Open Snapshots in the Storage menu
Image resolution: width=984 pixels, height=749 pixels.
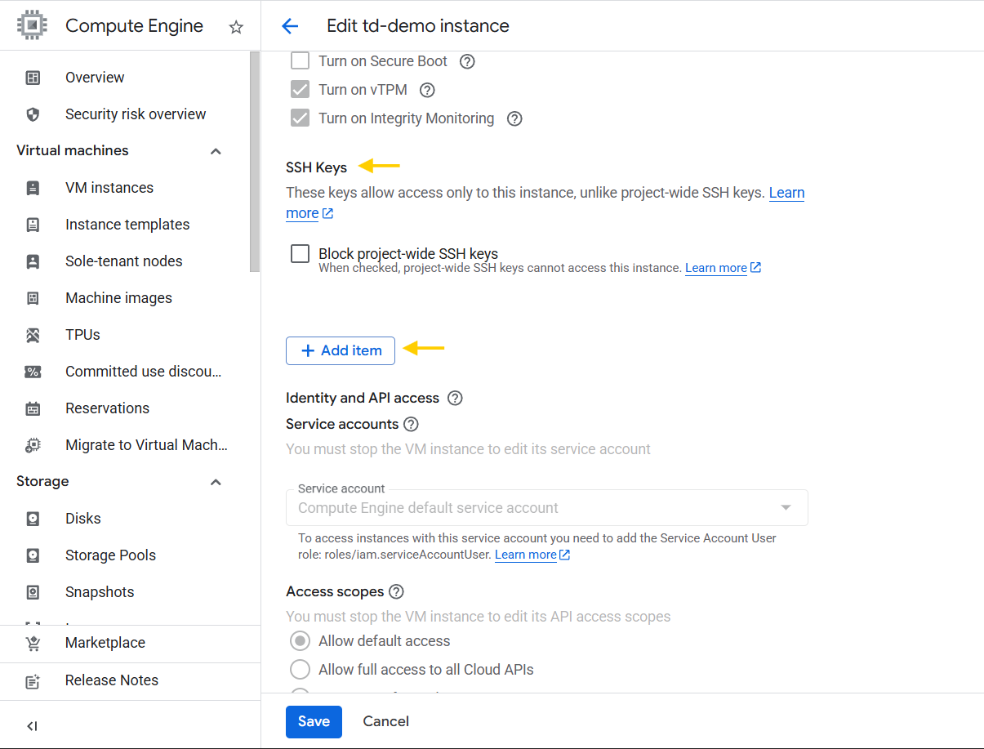[x=100, y=592]
